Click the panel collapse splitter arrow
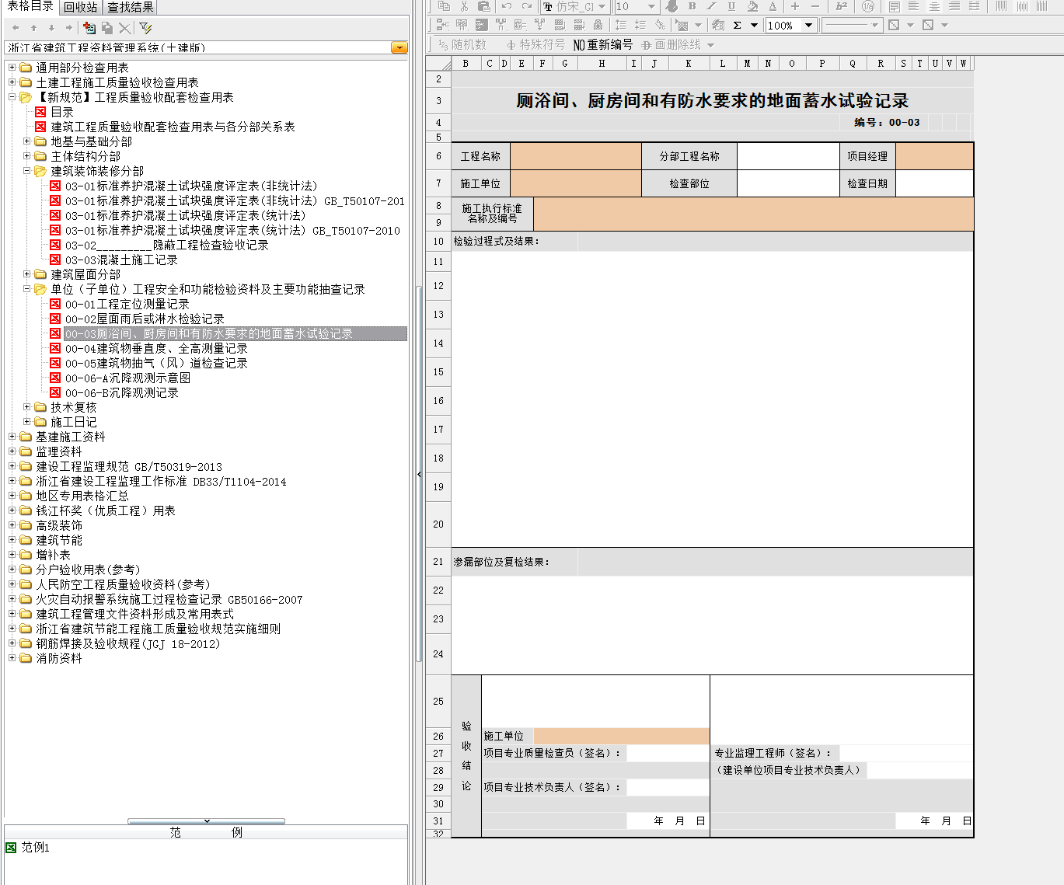This screenshot has height=885, width=1064. [419, 474]
